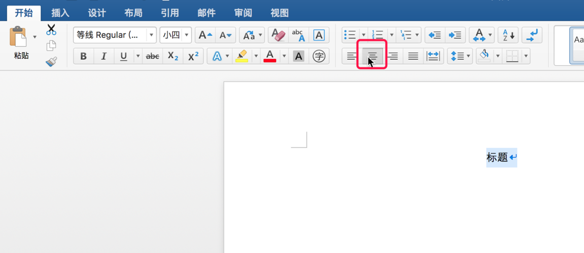Open the 审阅 tab
Screen dimensions: 584x253
coord(243,13)
